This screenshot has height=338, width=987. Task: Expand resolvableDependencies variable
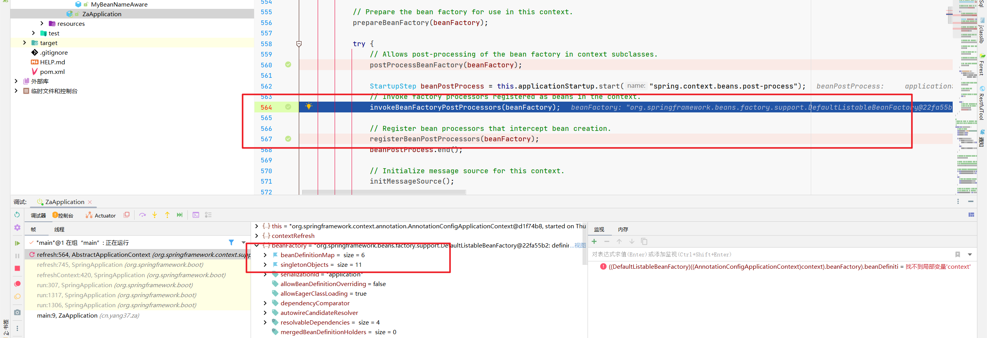pos(265,322)
